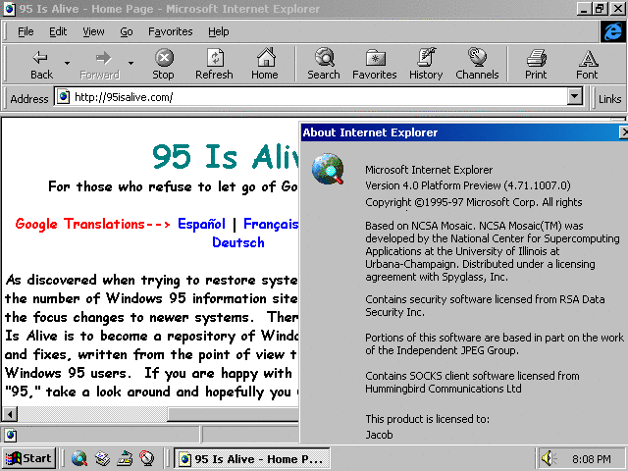Click the status bar page icon
The height and width of the screenshot is (471, 628).
pyautogui.click(x=11, y=435)
